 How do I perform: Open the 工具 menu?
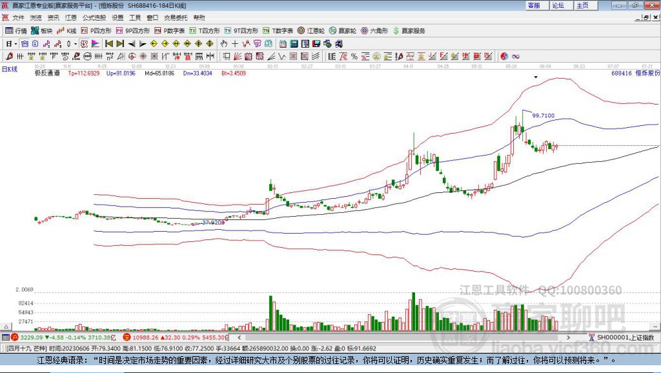(x=135, y=17)
